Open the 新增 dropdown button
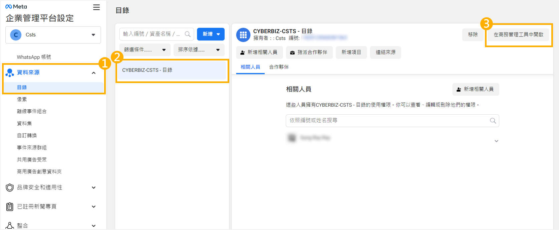 211,34
